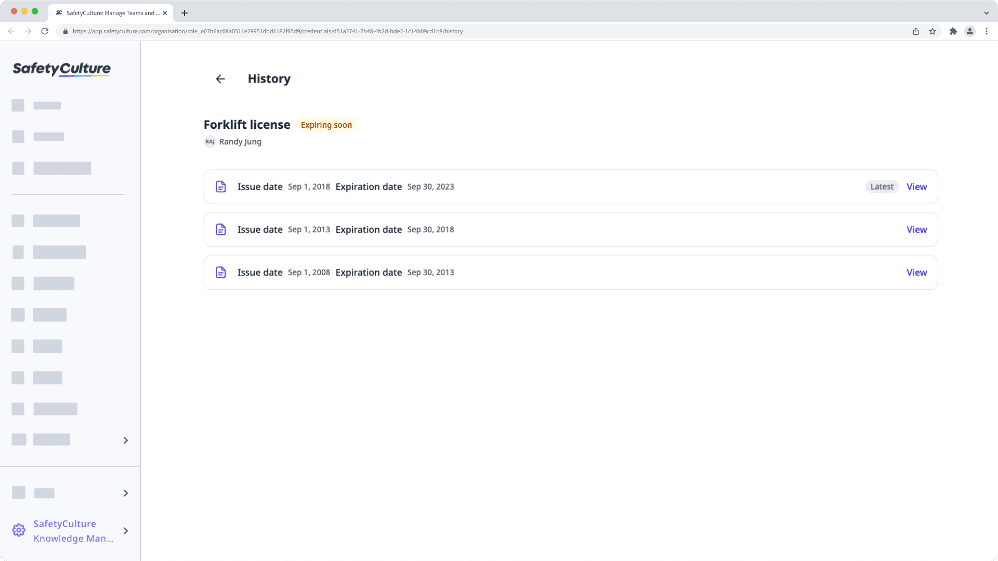
Task: Expand SafetyCulture Knowledge Man... organization chevron
Action: 126,531
